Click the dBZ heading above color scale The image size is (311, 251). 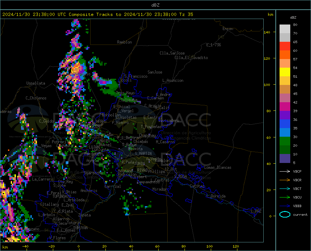point(293,17)
